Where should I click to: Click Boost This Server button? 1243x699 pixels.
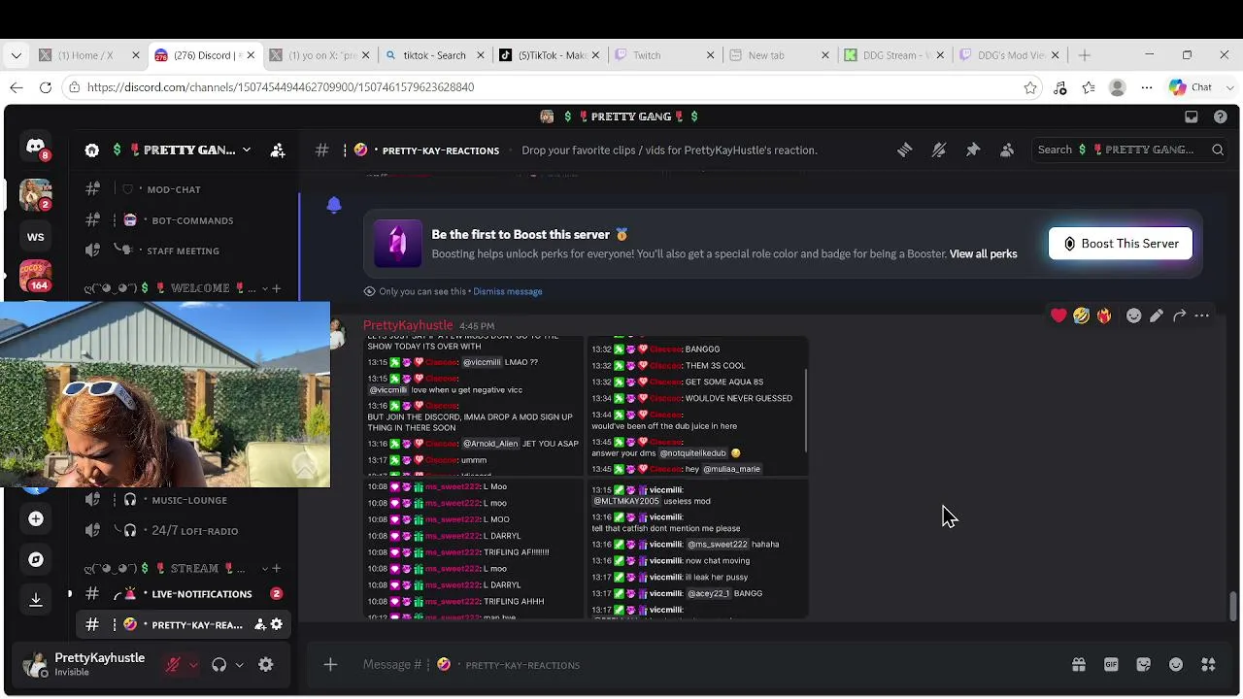pyautogui.click(x=1121, y=244)
